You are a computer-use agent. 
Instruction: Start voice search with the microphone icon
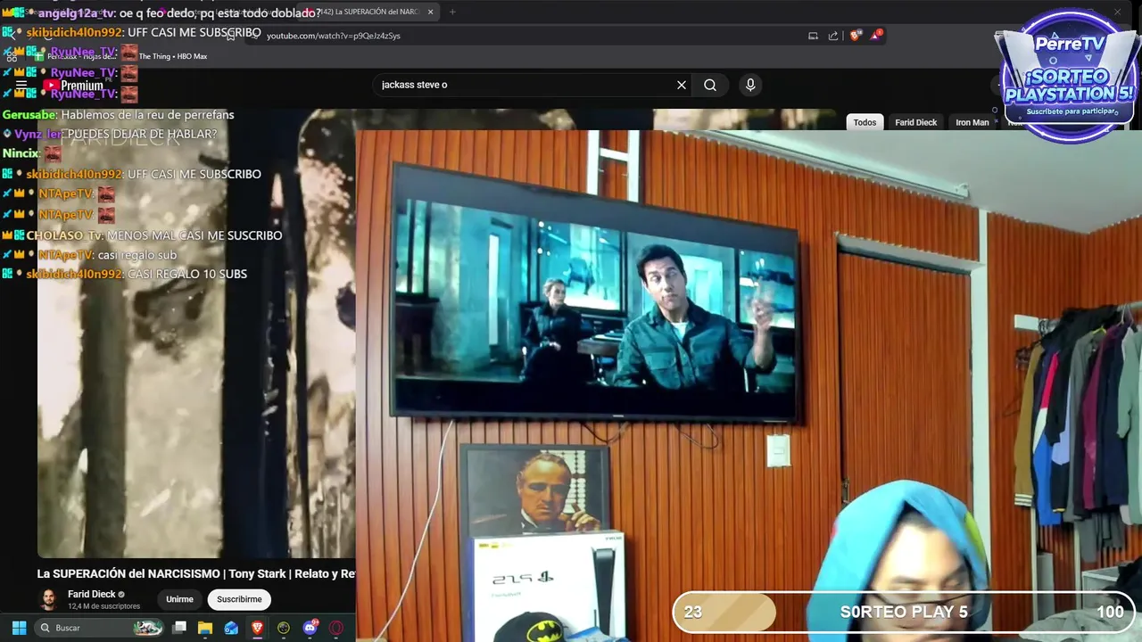click(x=750, y=85)
